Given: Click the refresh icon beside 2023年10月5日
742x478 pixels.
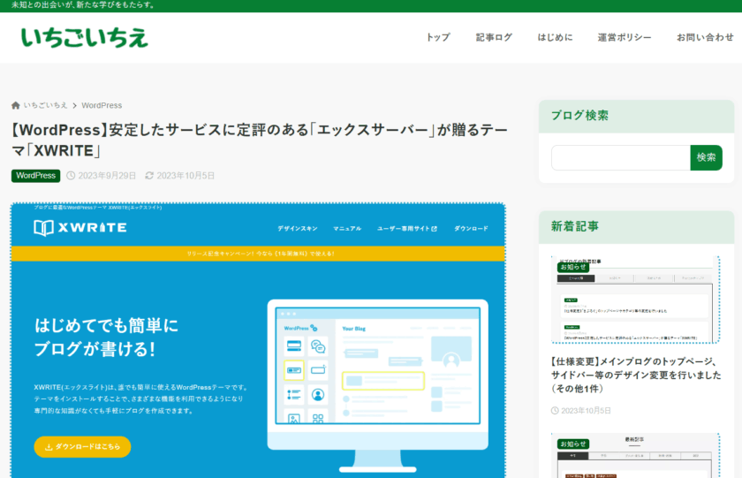Looking at the screenshot, I should point(149,176).
